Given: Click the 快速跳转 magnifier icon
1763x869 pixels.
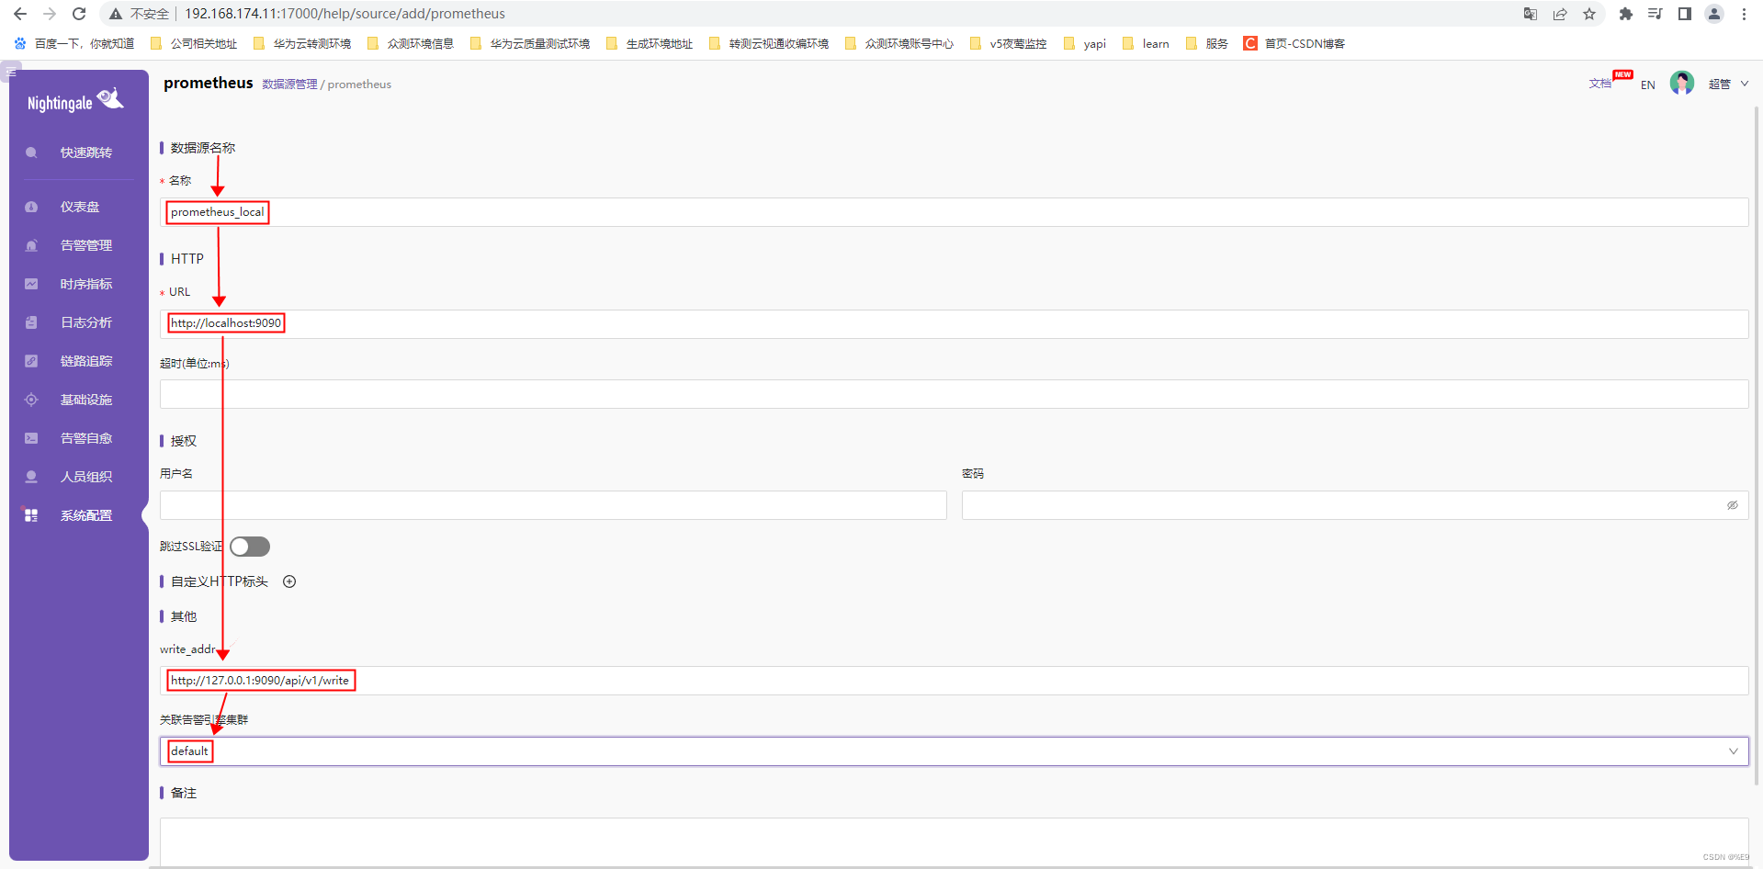Looking at the screenshot, I should [x=31, y=152].
